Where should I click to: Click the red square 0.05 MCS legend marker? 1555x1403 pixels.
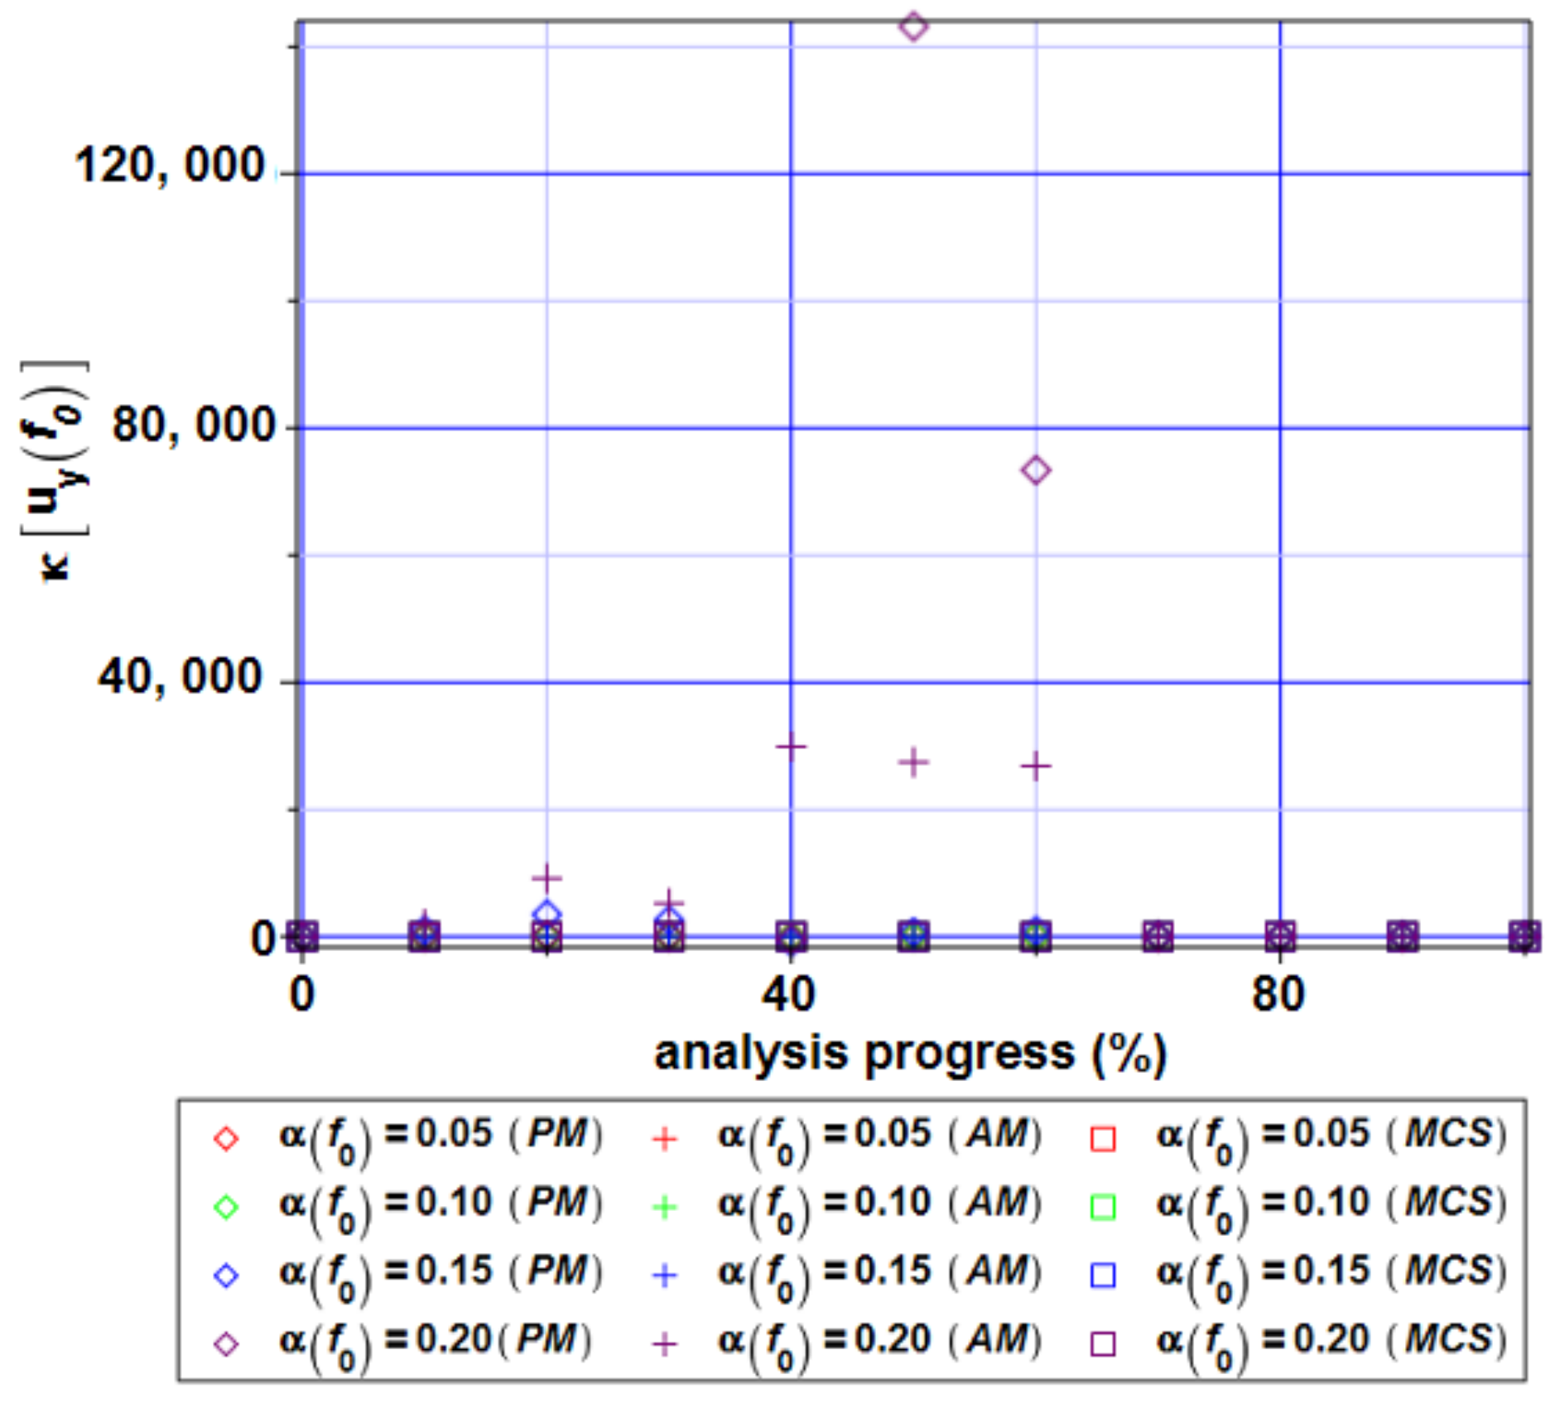click(1103, 1139)
